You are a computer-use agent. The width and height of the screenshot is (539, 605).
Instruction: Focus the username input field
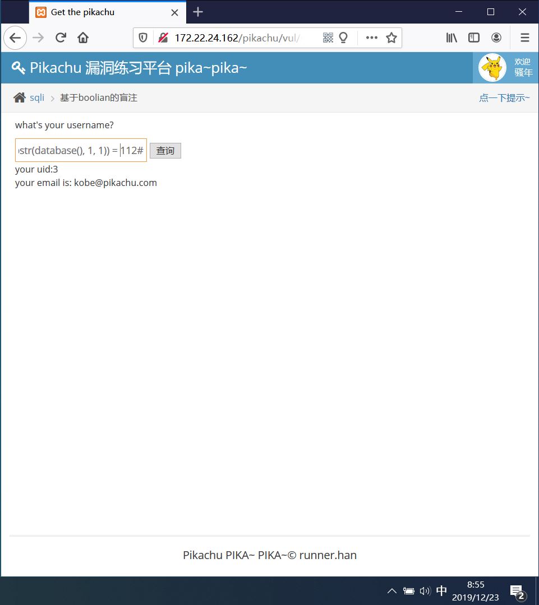pos(81,150)
